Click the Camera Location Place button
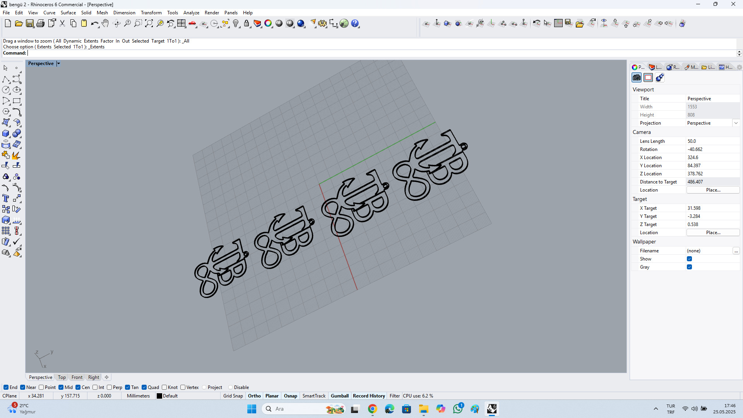The image size is (743, 418). [713, 190]
